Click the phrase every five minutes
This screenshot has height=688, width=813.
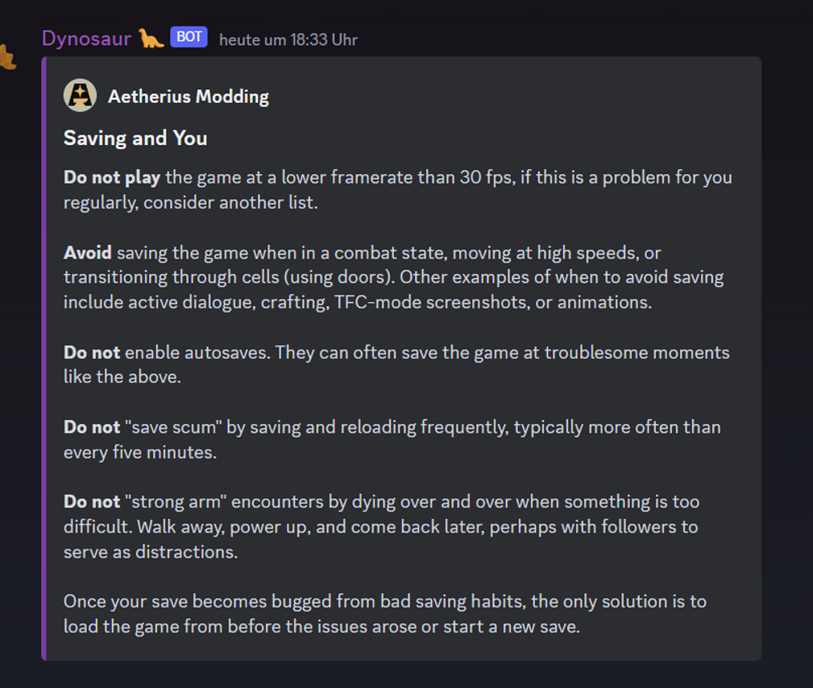click(139, 452)
